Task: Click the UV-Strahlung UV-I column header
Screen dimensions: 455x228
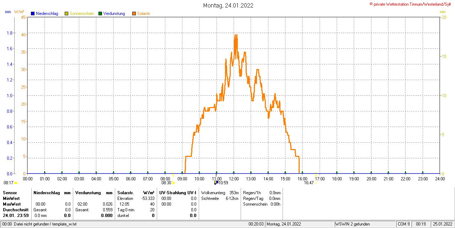Action: (x=178, y=192)
